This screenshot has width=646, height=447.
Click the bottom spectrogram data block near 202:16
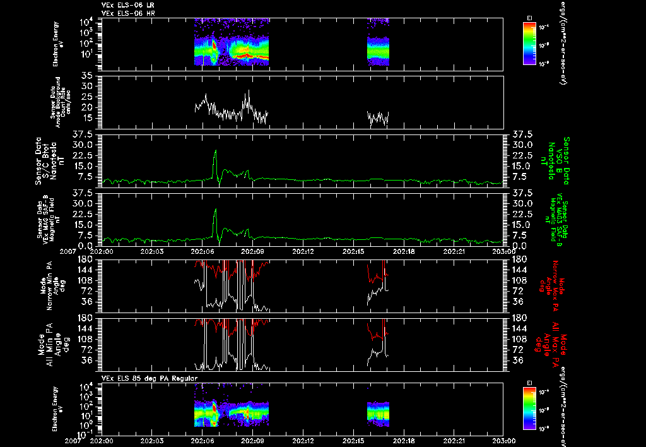point(378,414)
